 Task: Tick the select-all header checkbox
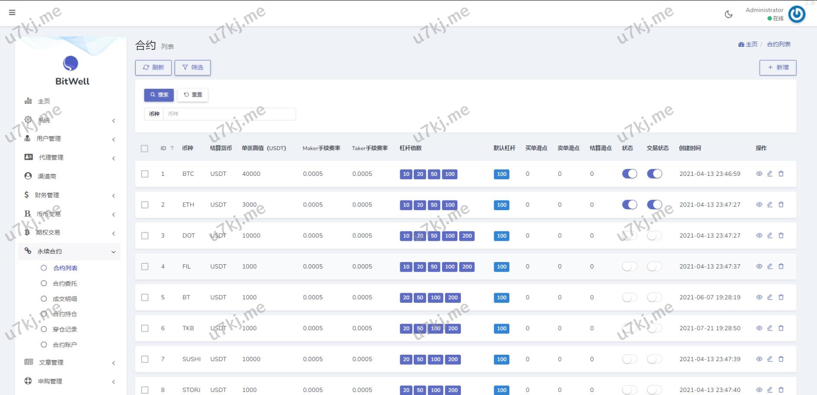tap(145, 149)
